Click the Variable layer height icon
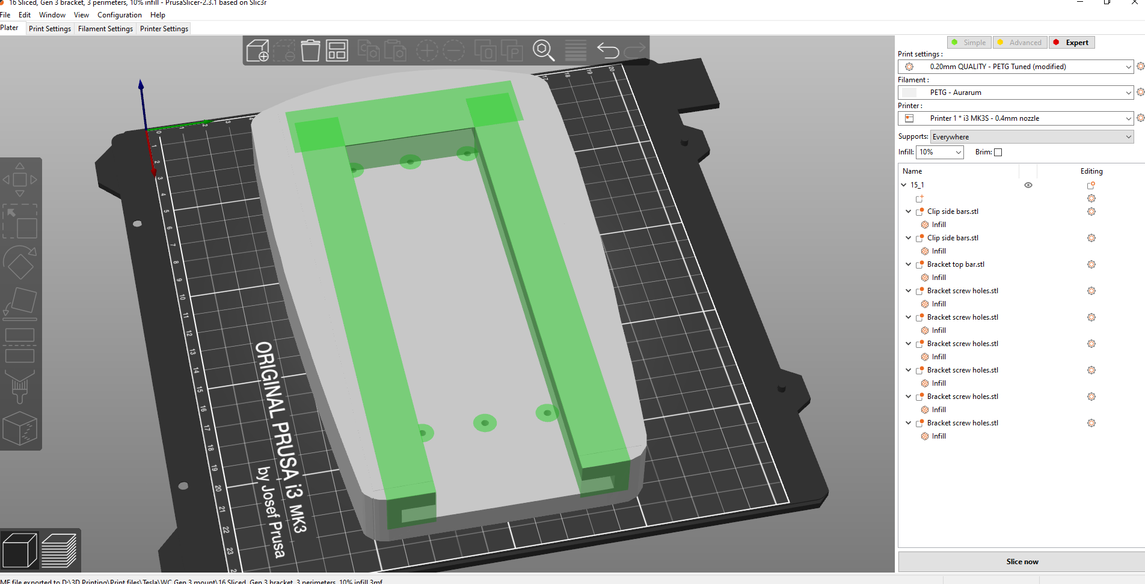 pos(576,50)
